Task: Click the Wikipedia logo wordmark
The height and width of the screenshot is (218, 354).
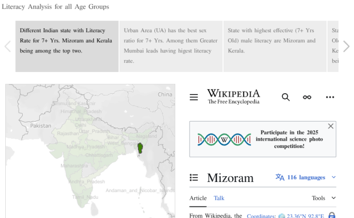Action: pyautogui.click(x=233, y=97)
